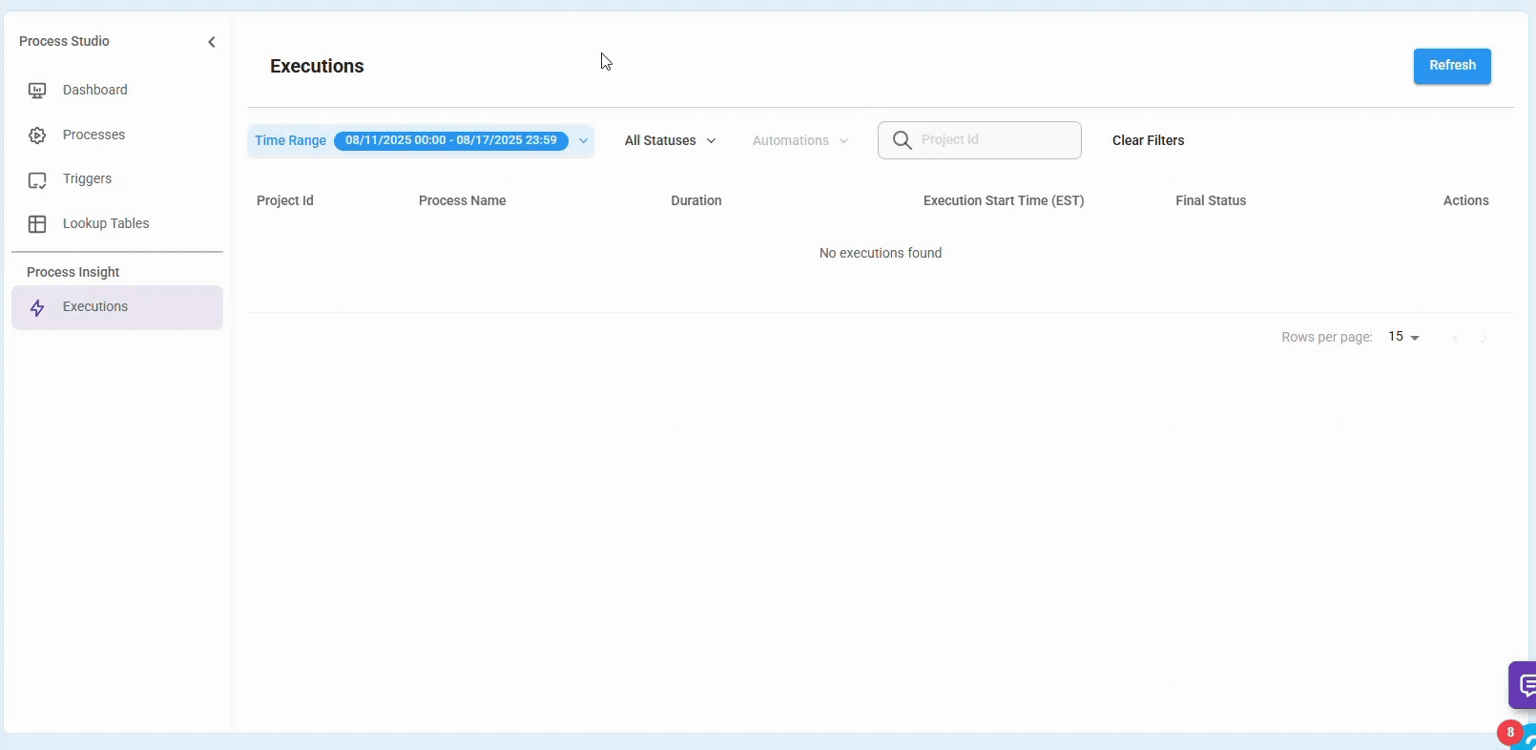This screenshot has width=1536, height=750.
Task: Click the 'No executions found' message
Action: (881, 253)
